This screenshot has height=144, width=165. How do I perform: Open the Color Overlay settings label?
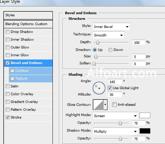tap(22, 94)
